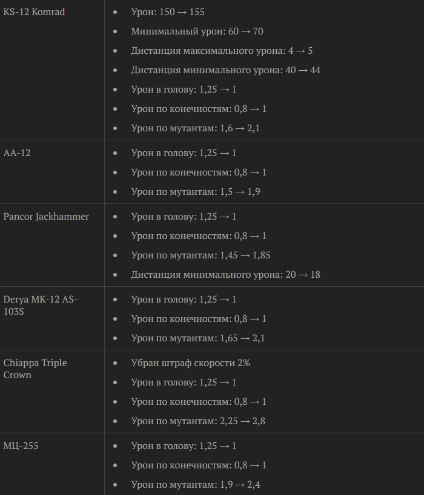
Task: Click the "Урон: 150 → 155" line
Action: click(x=172, y=12)
